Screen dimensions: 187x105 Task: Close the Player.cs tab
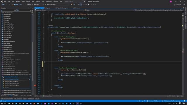[x=43, y=8]
